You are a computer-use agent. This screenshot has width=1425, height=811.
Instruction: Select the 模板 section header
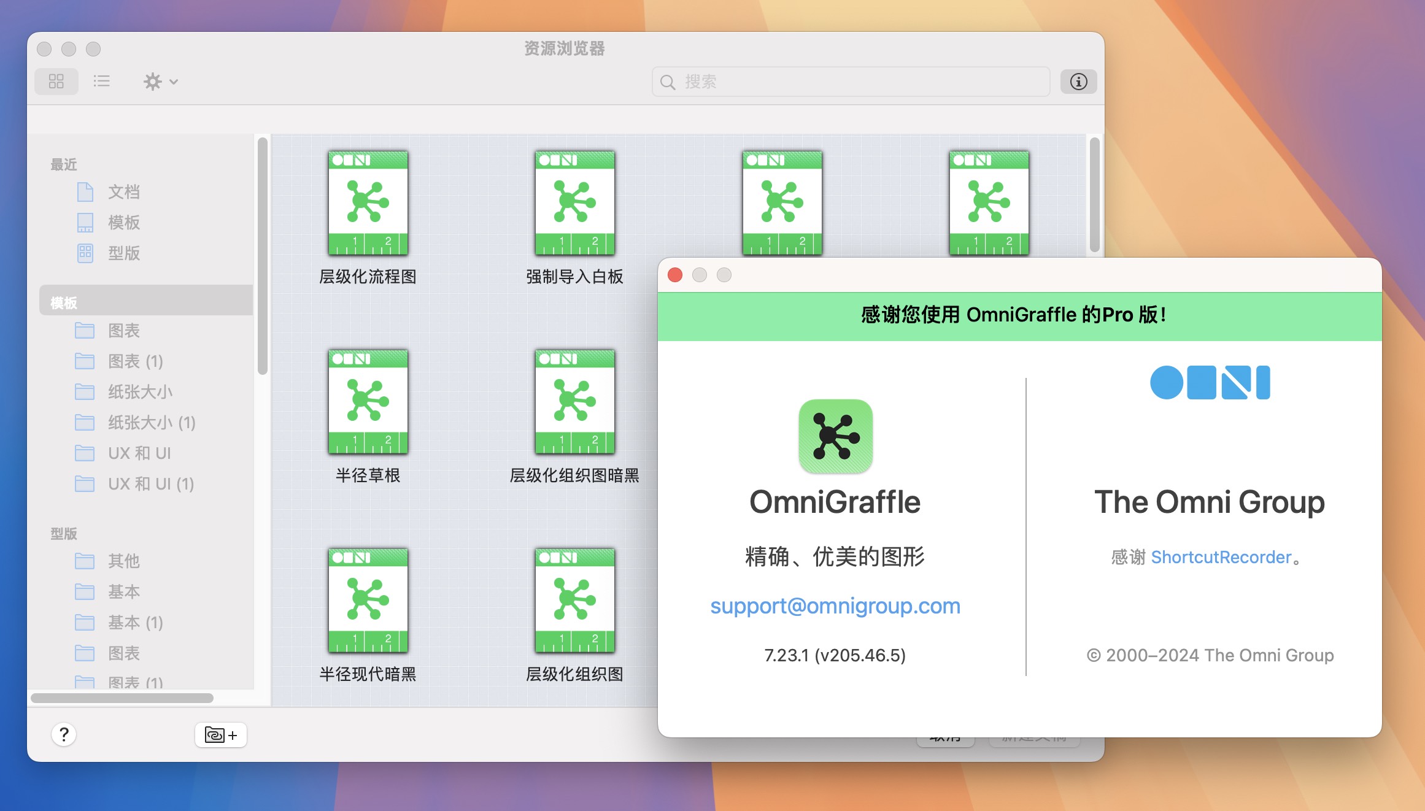click(146, 301)
